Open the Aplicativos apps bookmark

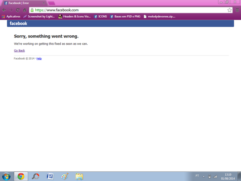11,16
